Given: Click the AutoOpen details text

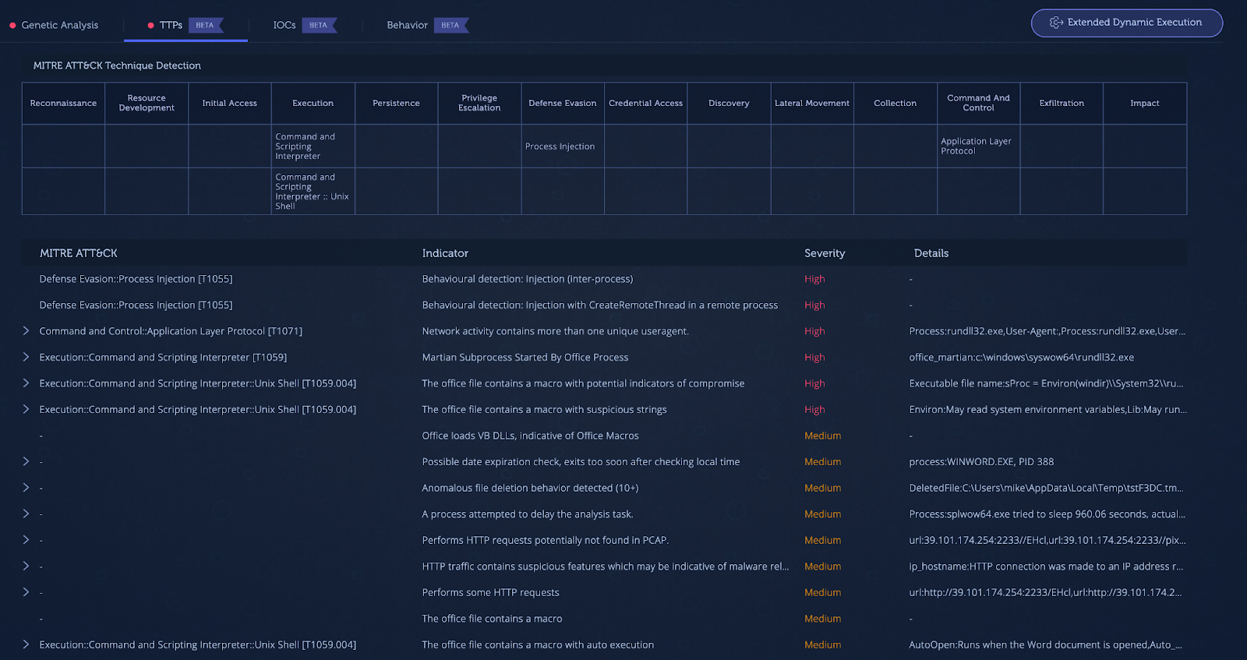Looking at the screenshot, I should (1045, 644).
